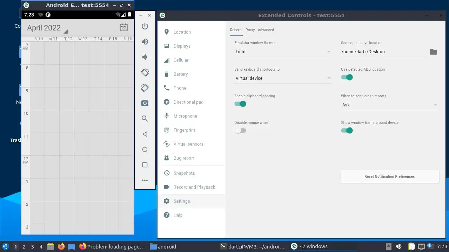Rotate the emulator right with rotate icon
The height and width of the screenshot is (252, 449).
145,88
